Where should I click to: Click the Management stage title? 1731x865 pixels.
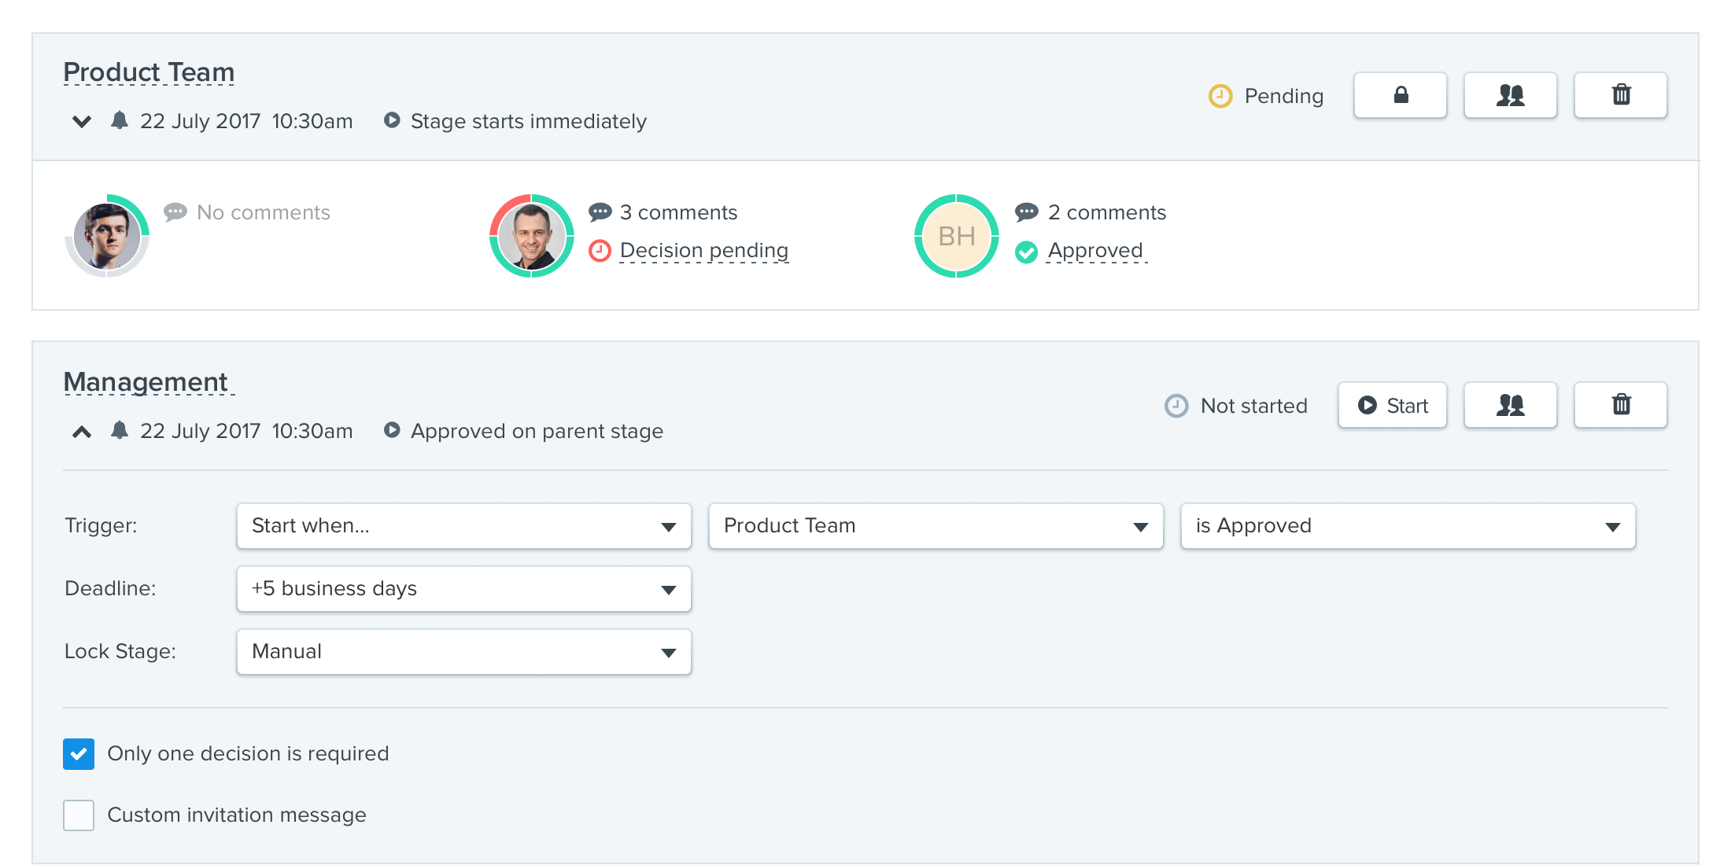click(x=146, y=382)
